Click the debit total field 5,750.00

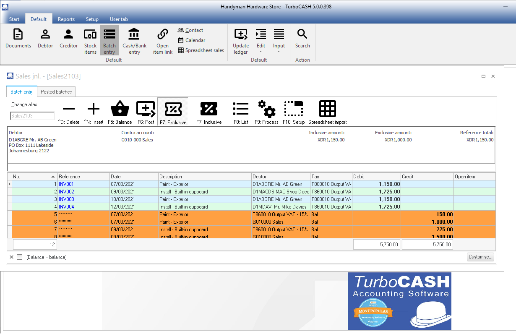pos(376,244)
